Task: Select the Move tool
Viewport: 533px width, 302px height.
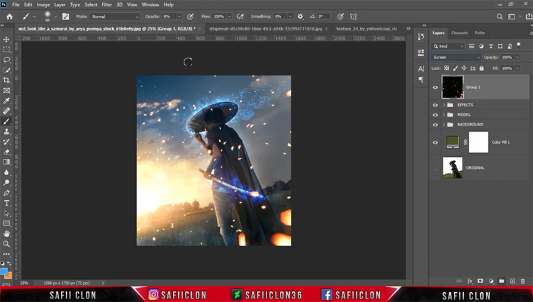Action: click(x=7, y=39)
